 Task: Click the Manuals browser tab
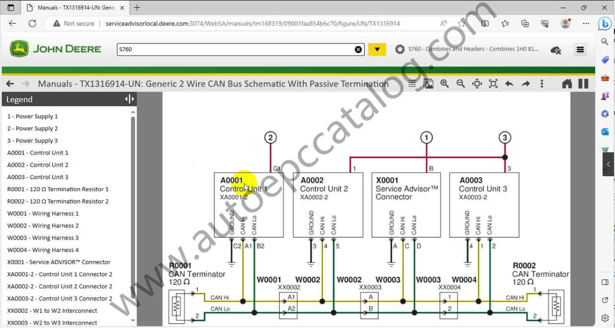76,8
